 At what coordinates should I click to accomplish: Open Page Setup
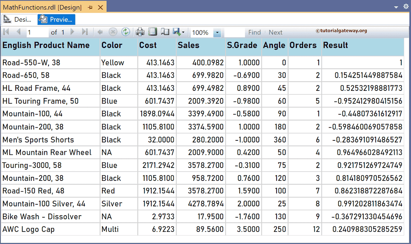(x=166, y=32)
